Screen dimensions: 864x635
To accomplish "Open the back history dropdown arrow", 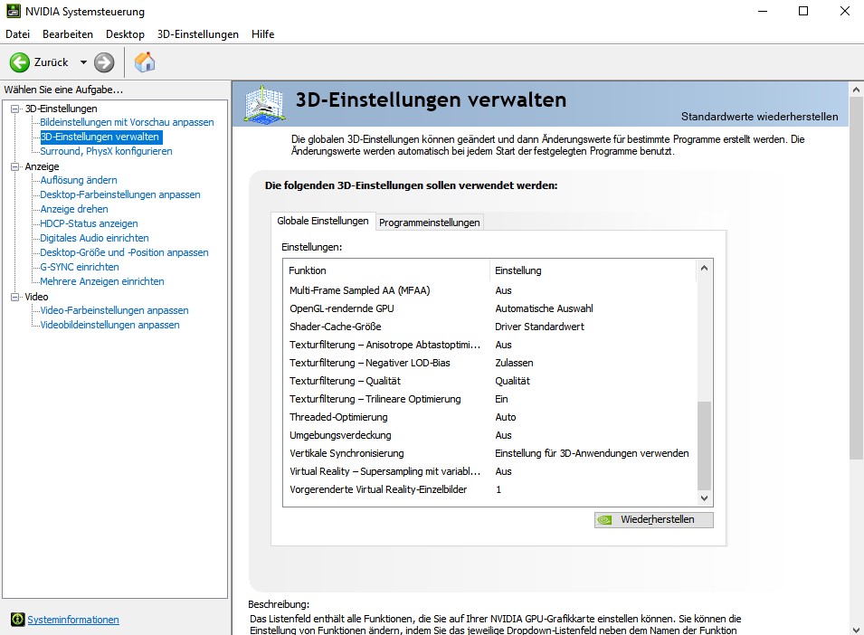I will tap(83, 62).
